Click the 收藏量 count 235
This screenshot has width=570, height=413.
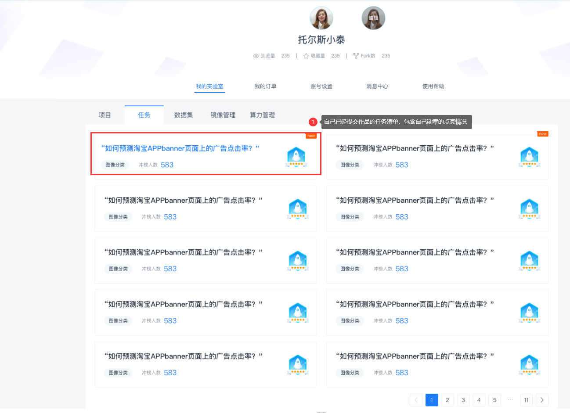pos(336,56)
